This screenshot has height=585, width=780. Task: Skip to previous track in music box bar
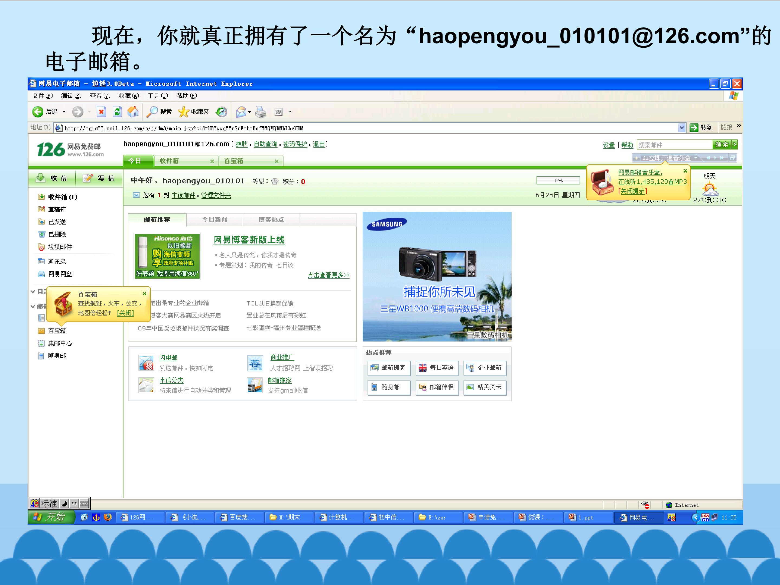pyautogui.click(x=708, y=158)
